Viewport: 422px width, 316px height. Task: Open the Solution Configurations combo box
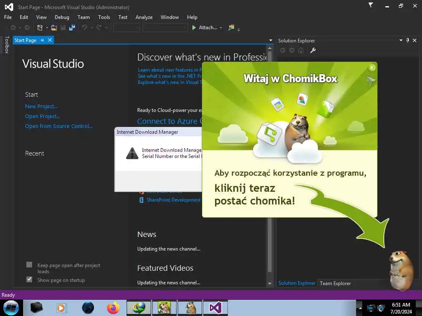point(127,28)
